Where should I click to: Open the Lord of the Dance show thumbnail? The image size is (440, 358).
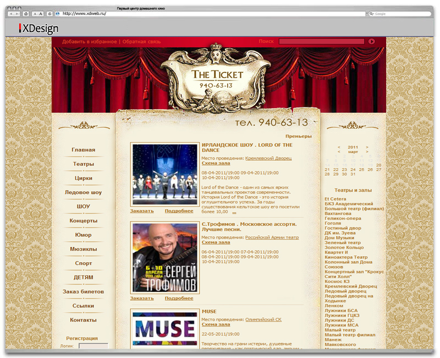(164, 174)
